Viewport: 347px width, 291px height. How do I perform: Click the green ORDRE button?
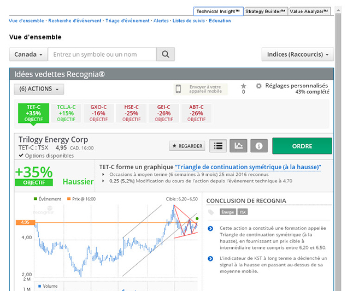pos(302,146)
